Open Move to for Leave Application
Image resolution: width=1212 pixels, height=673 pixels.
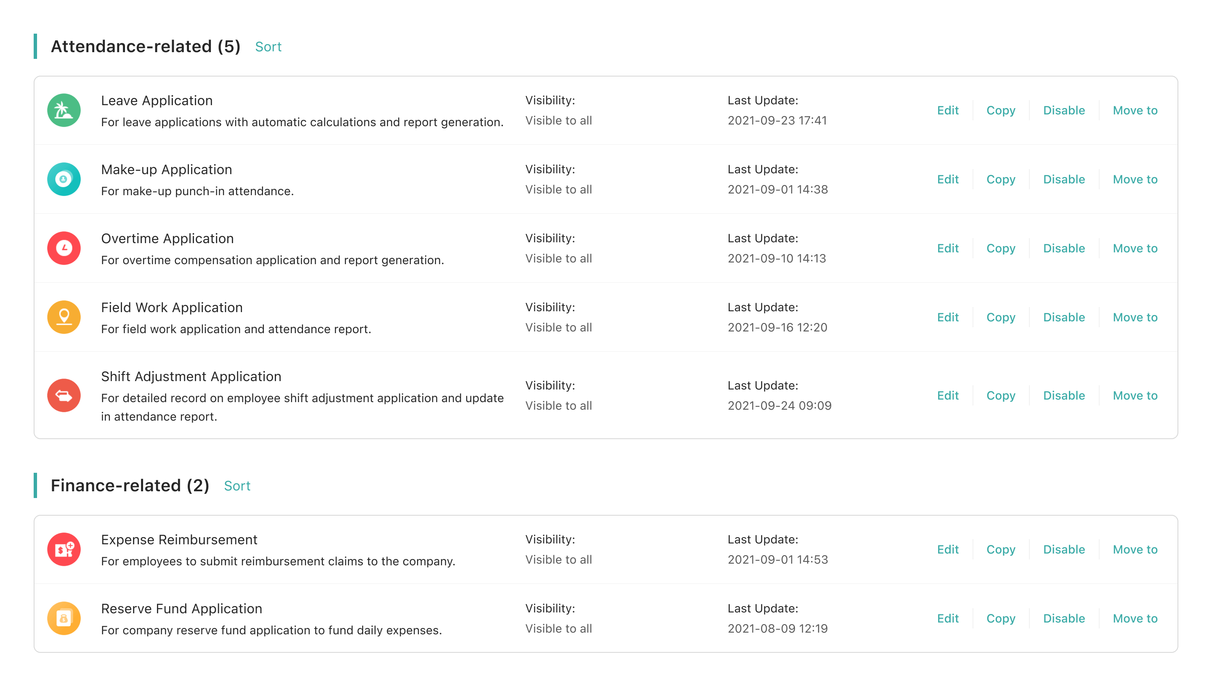pos(1135,111)
